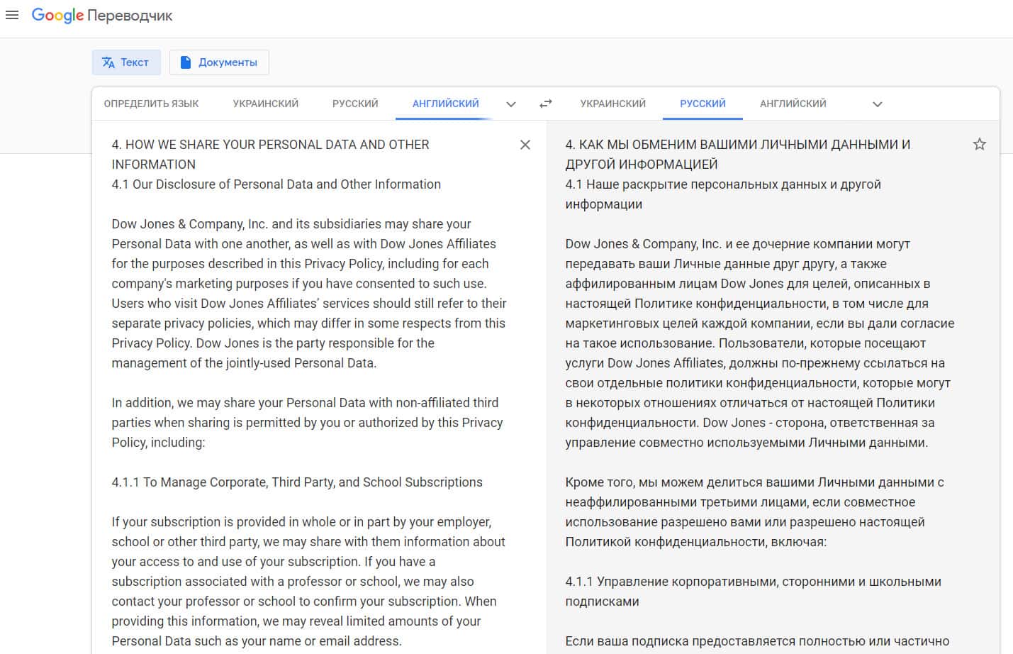Click the source paragraph starting 'Dow Jones & Company, Inc. and'
This screenshot has height=654, width=1013.
309,294
